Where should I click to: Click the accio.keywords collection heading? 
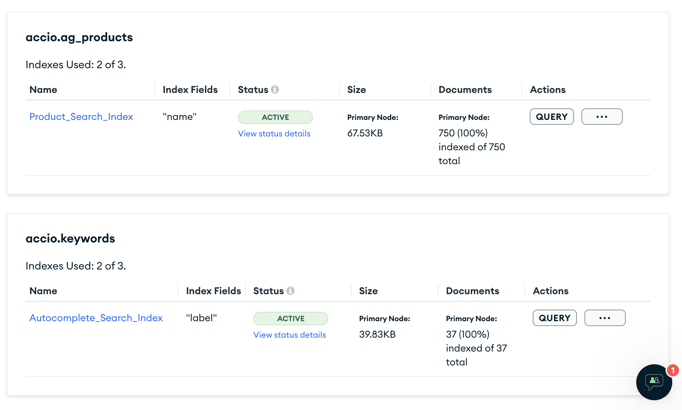[x=70, y=238]
